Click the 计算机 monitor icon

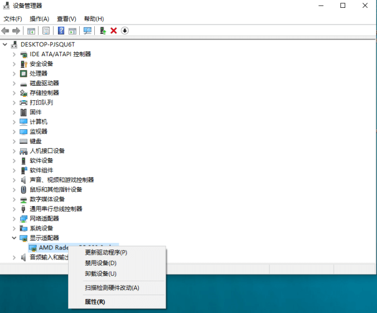(x=23, y=122)
